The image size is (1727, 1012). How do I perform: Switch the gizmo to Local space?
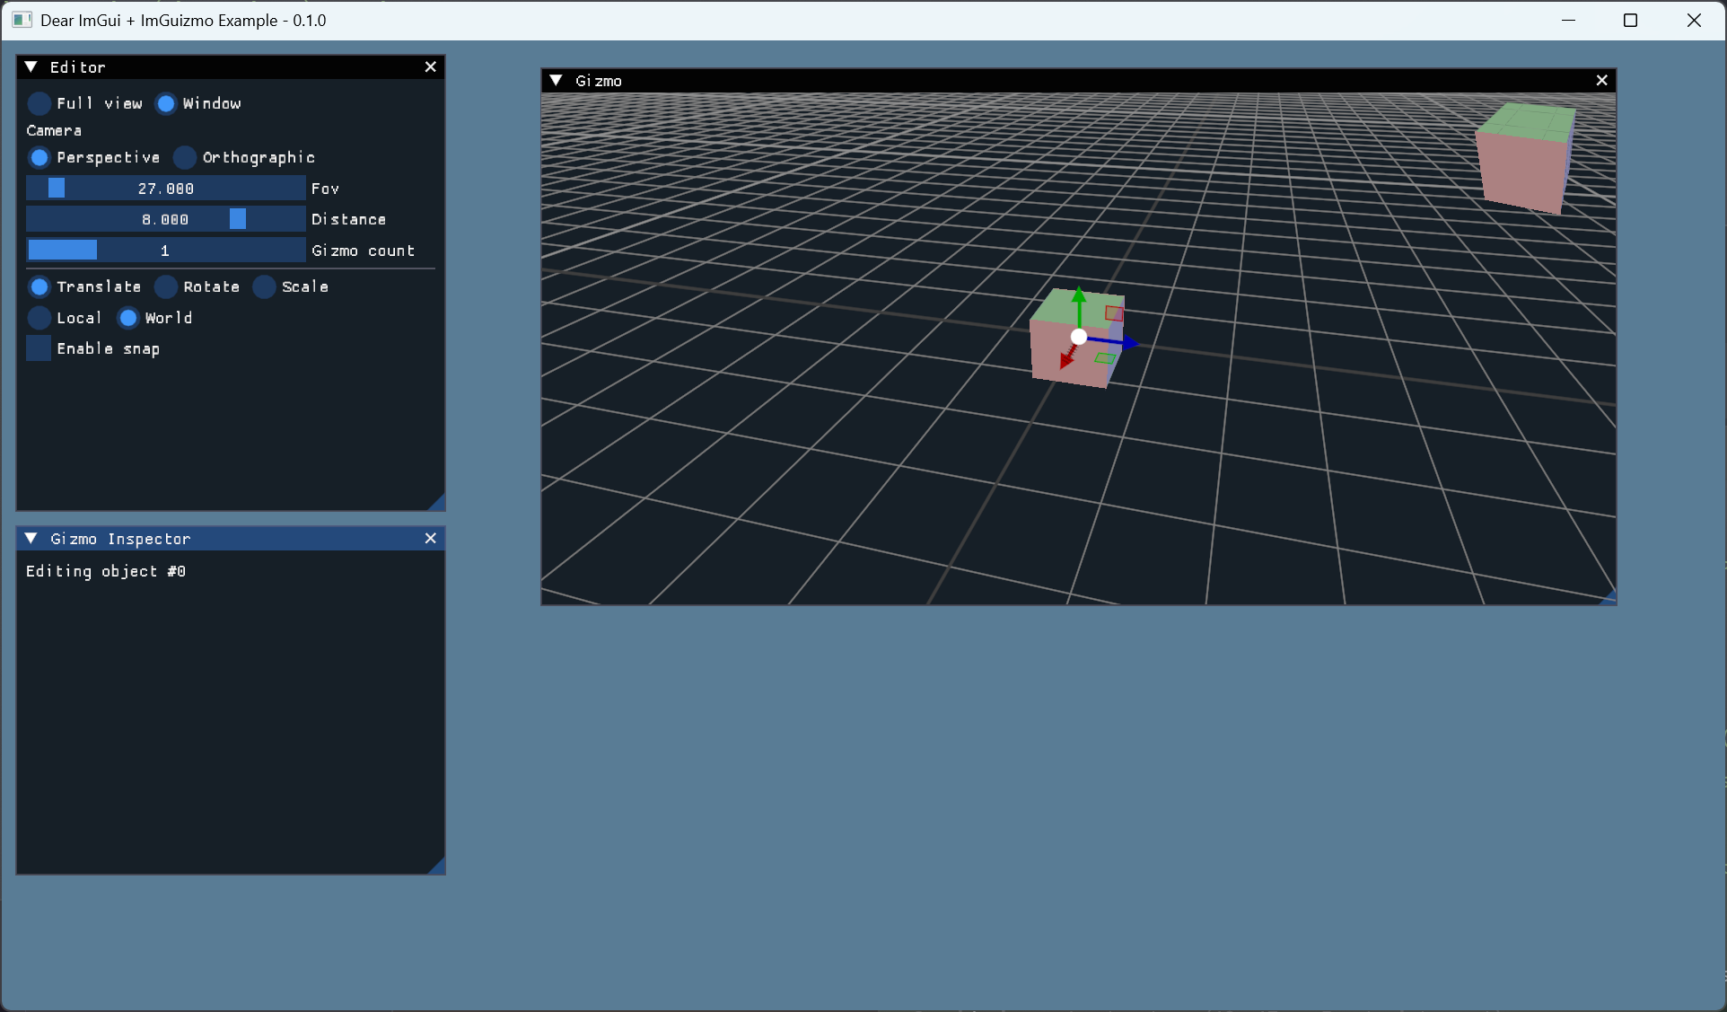39,318
